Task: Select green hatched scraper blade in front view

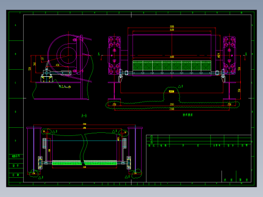Action: point(172,66)
